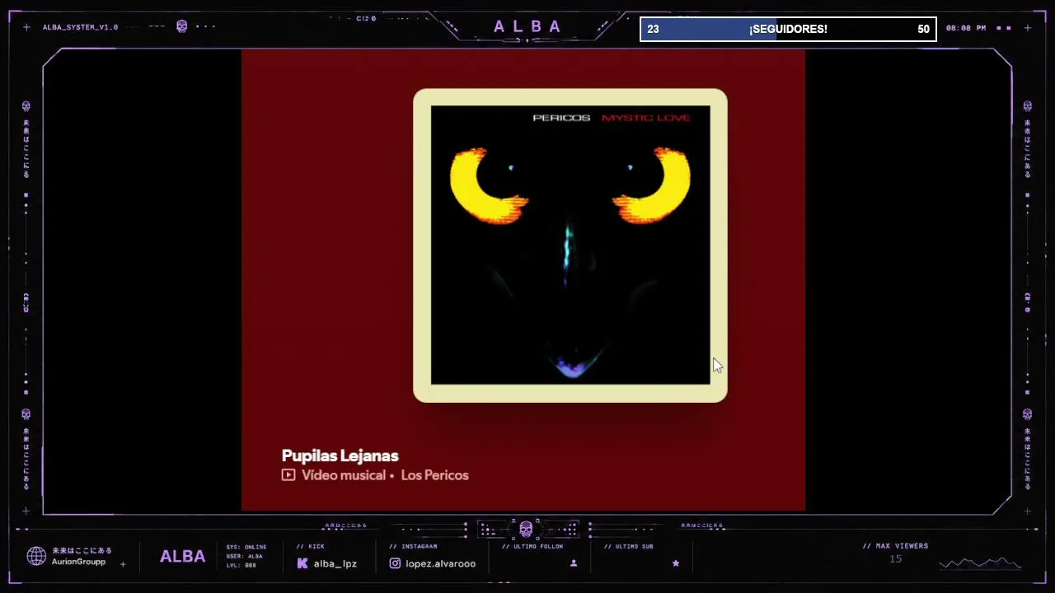Click the person icon under ULTIMO FOLLOW
1055x593 pixels.
[574, 563]
